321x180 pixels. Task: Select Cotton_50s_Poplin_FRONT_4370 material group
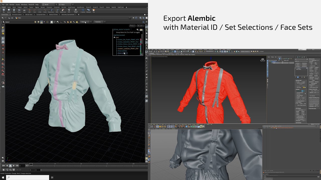[x=128, y=39]
